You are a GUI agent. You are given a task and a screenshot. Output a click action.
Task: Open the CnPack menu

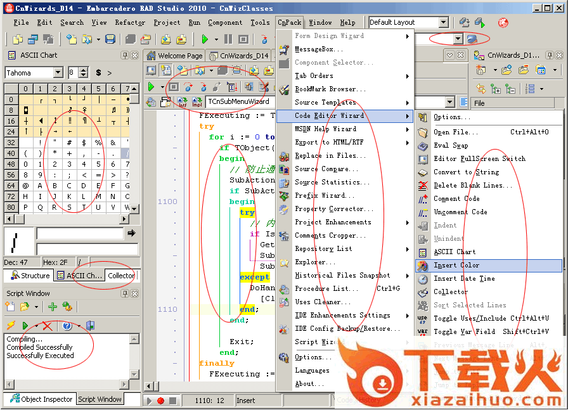290,22
